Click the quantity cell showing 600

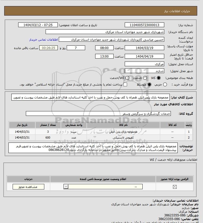(x=48, y=137)
